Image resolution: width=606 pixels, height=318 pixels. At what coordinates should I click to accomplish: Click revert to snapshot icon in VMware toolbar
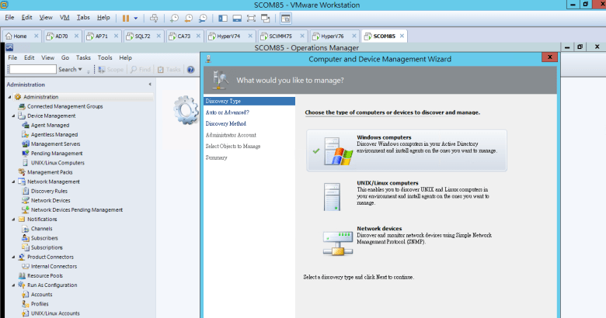pos(188,17)
